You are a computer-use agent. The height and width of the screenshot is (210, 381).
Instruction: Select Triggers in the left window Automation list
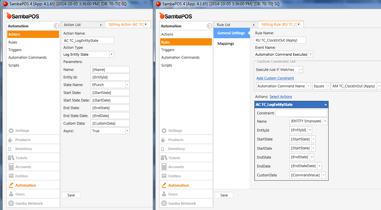coord(15,50)
